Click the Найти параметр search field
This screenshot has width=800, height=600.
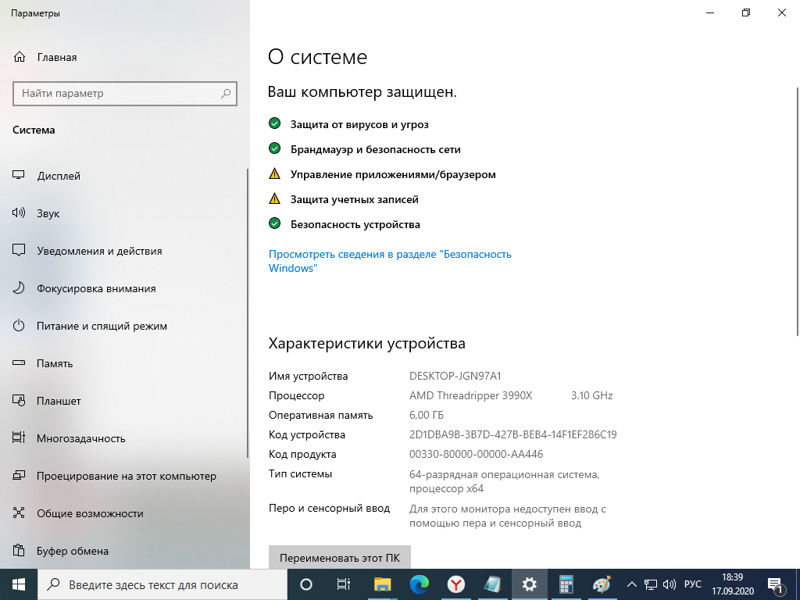tap(117, 94)
